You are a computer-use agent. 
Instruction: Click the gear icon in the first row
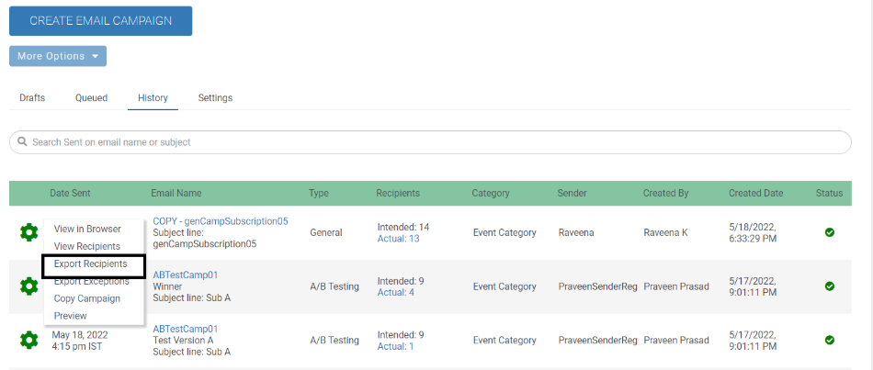tap(28, 232)
